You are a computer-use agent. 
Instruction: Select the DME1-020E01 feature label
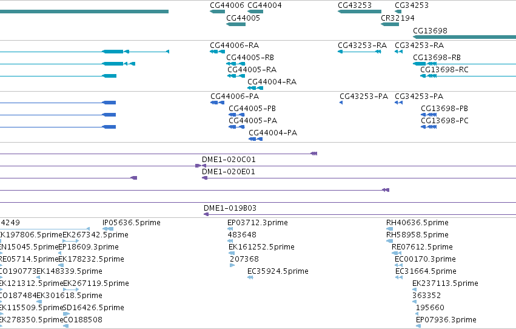[x=229, y=172]
